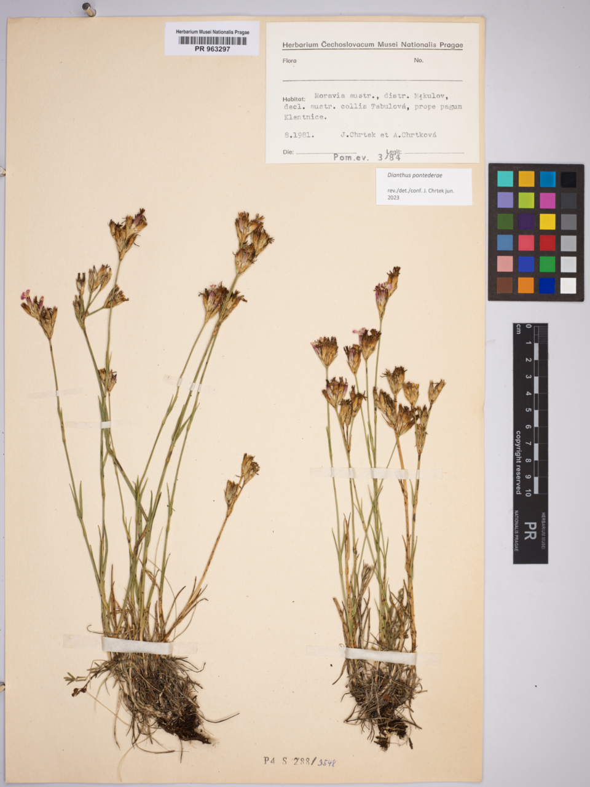
Task: Select the magenta swatch on the color chart
Action: click(x=547, y=200)
